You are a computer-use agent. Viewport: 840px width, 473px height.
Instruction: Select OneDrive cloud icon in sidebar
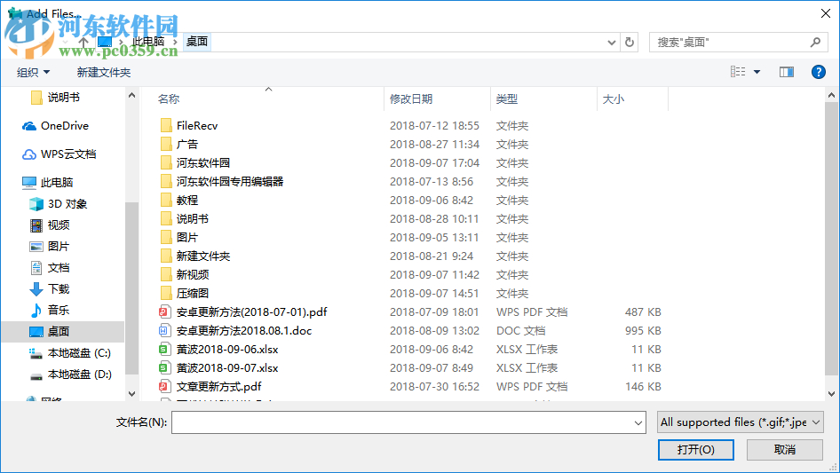point(29,126)
